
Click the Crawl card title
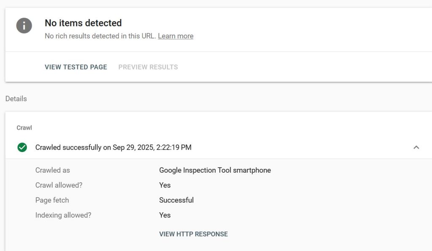(x=24, y=128)
